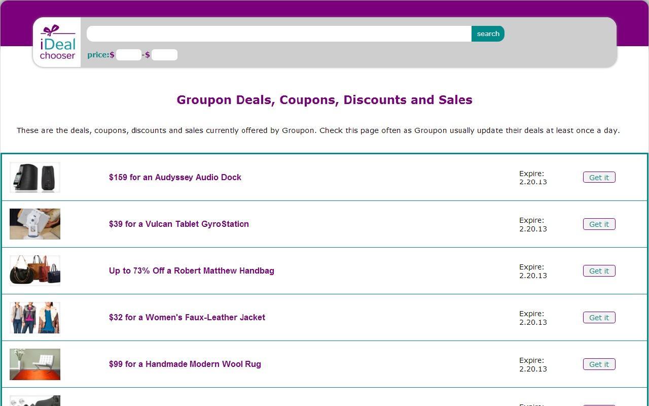Click Get it for Vulcan Tablet GyroStation

pos(599,224)
